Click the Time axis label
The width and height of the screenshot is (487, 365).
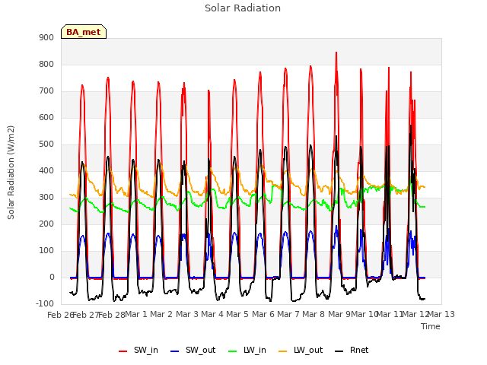pos(431,326)
